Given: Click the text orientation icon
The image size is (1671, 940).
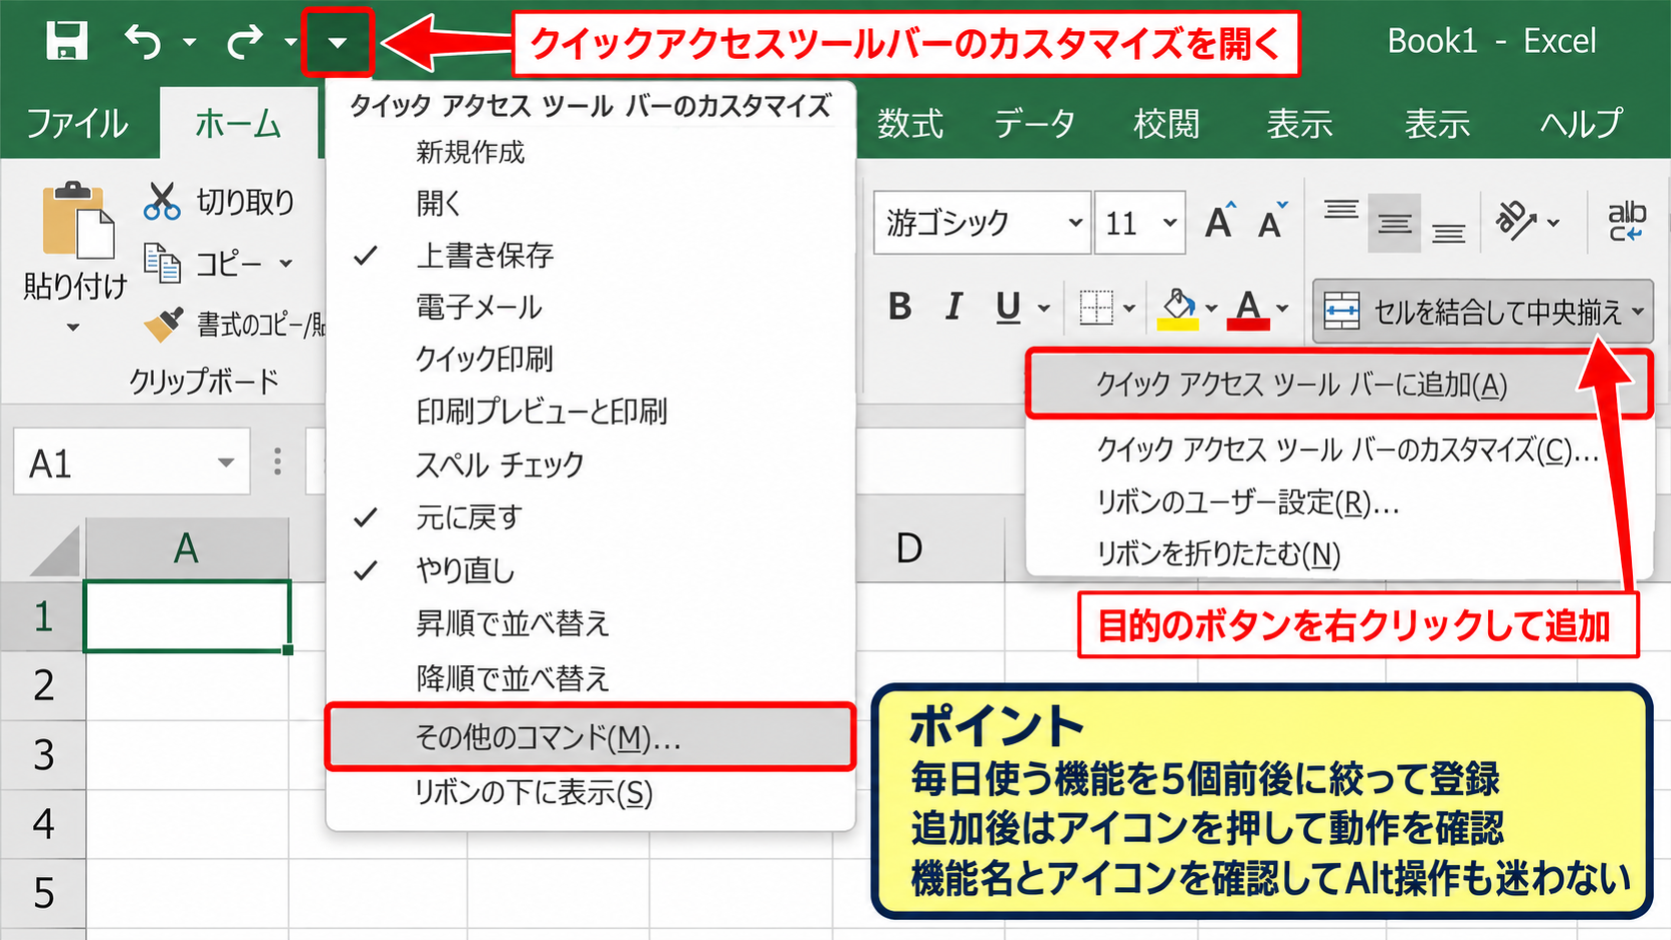Looking at the screenshot, I should coord(1515,221).
